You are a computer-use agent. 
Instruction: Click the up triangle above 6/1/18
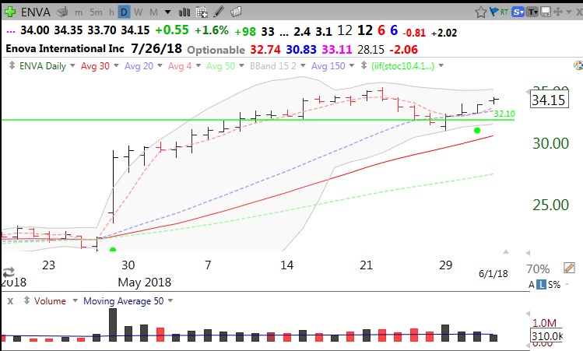(506, 251)
